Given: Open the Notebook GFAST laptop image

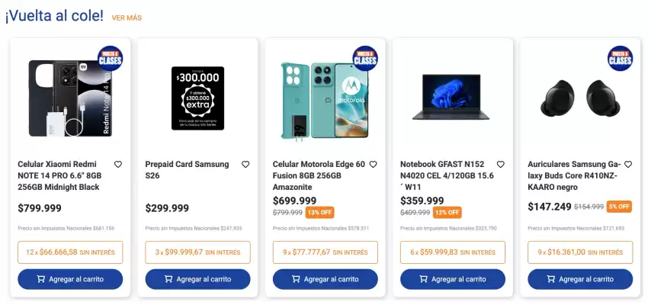Looking at the screenshot, I should coord(452,97).
